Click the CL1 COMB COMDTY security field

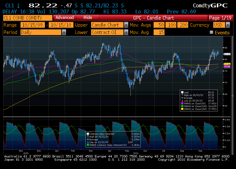pos(27,18)
